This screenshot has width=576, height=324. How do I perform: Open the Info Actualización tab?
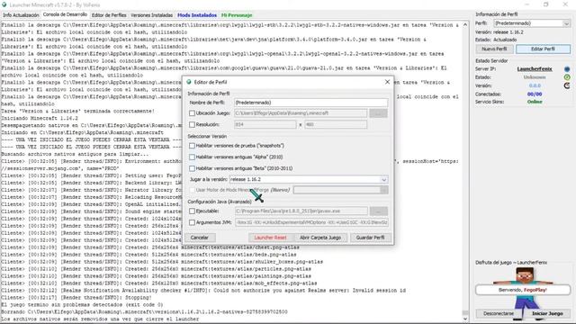point(21,15)
